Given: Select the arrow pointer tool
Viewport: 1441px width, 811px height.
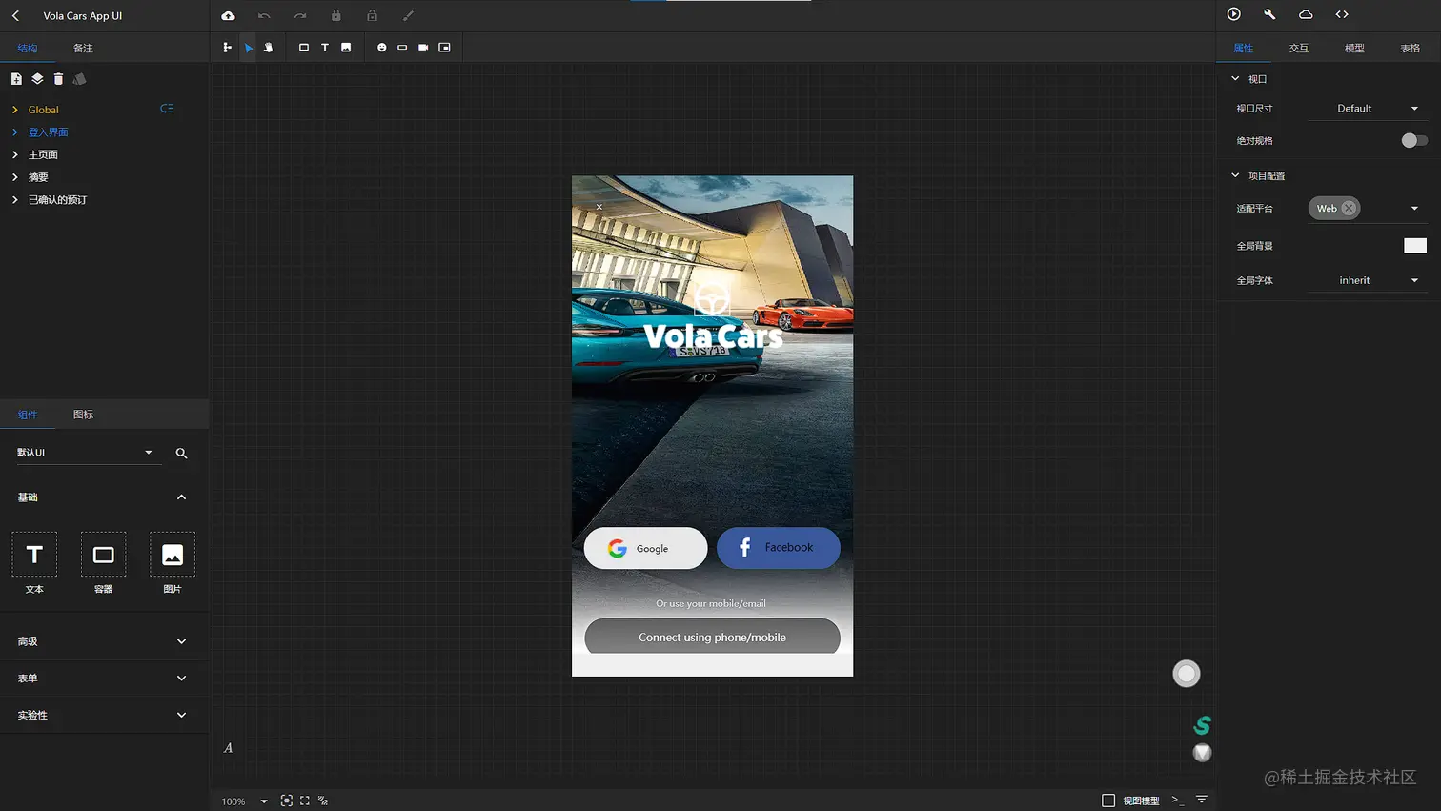Looking at the screenshot, I should point(248,47).
